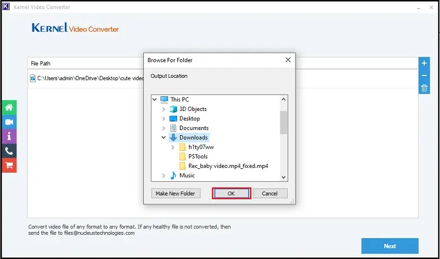Expand the Music tree node

(x=164, y=176)
